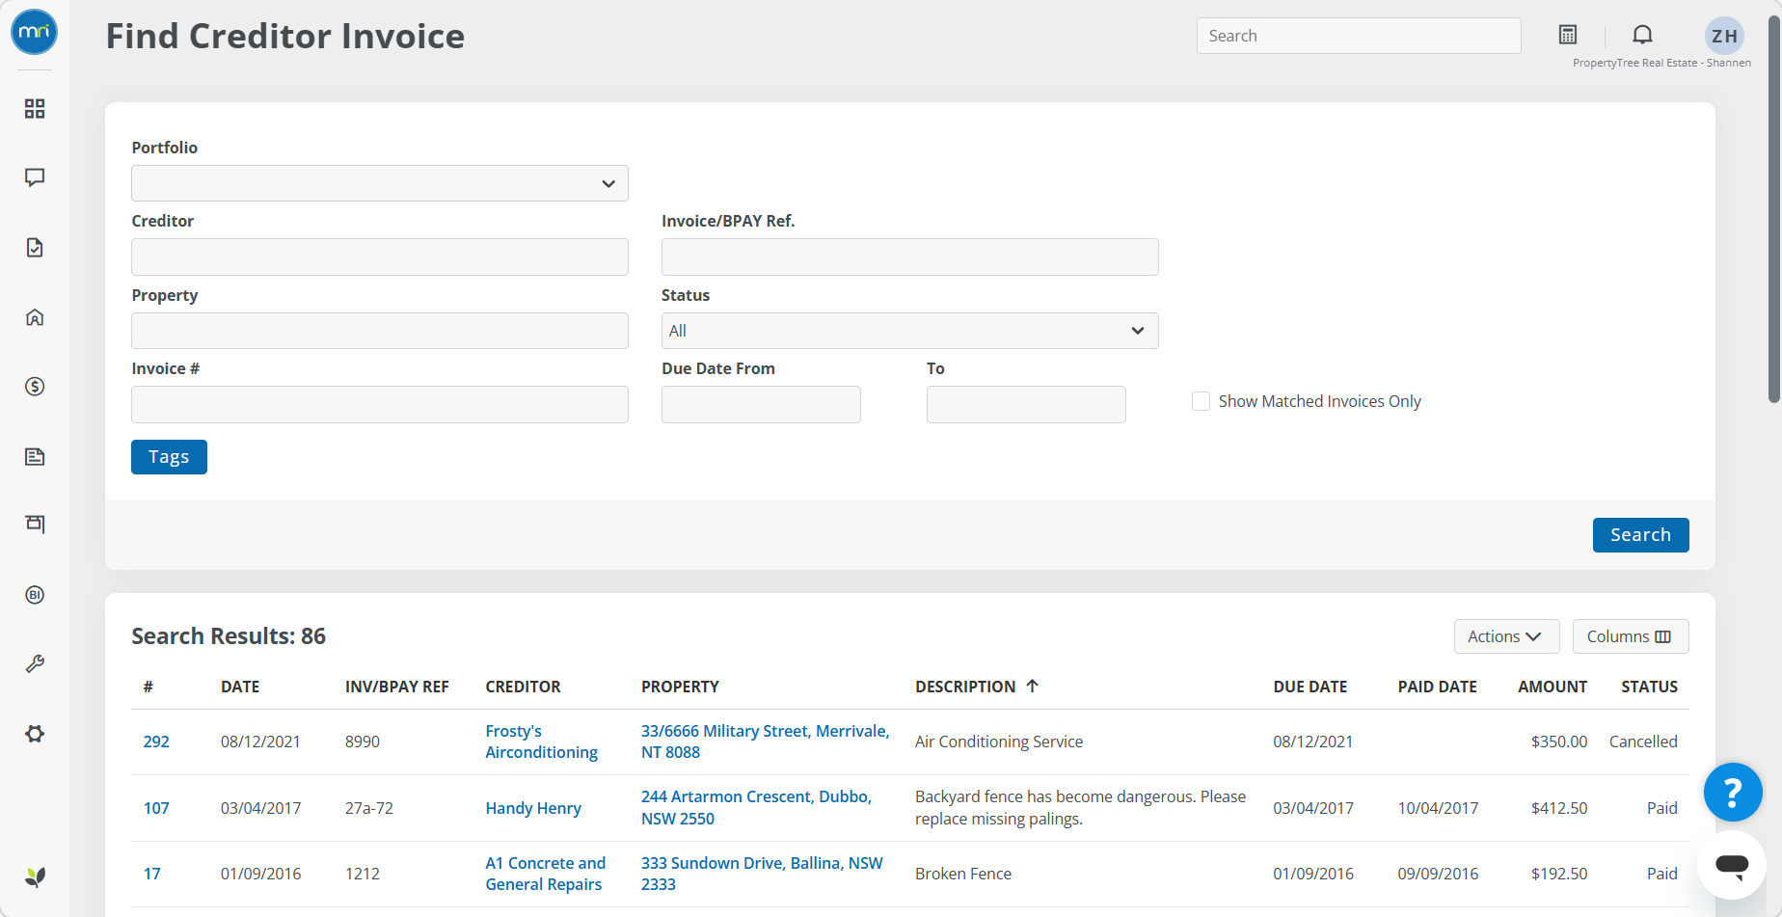Expand the Status dropdown showing All
This screenshot has height=917, width=1782.
point(909,331)
